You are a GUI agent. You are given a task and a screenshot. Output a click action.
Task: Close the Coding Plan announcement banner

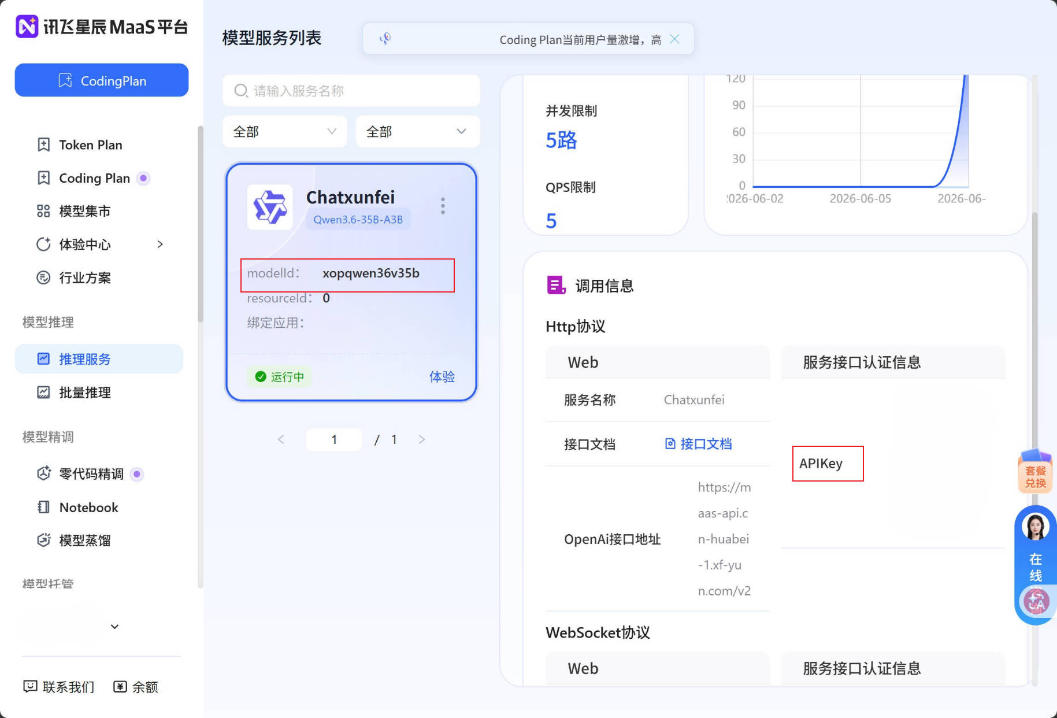click(674, 39)
